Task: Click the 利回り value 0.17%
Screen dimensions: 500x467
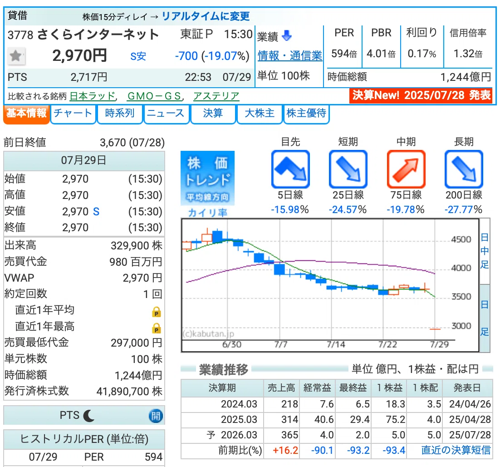Action: [x=422, y=54]
